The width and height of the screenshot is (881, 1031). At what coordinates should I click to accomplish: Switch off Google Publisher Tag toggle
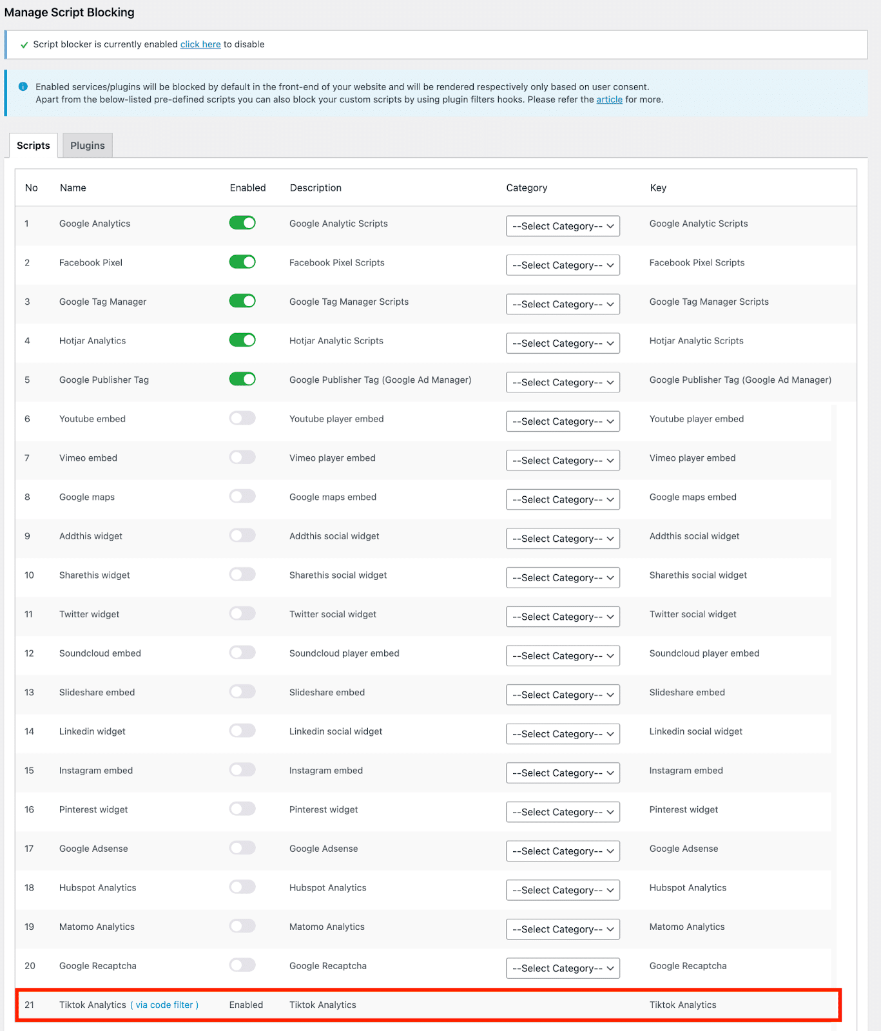pyautogui.click(x=242, y=379)
